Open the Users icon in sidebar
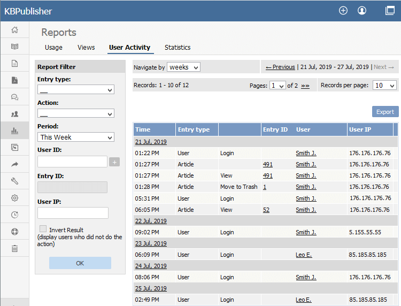The height and width of the screenshot is (306, 401). [14, 114]
